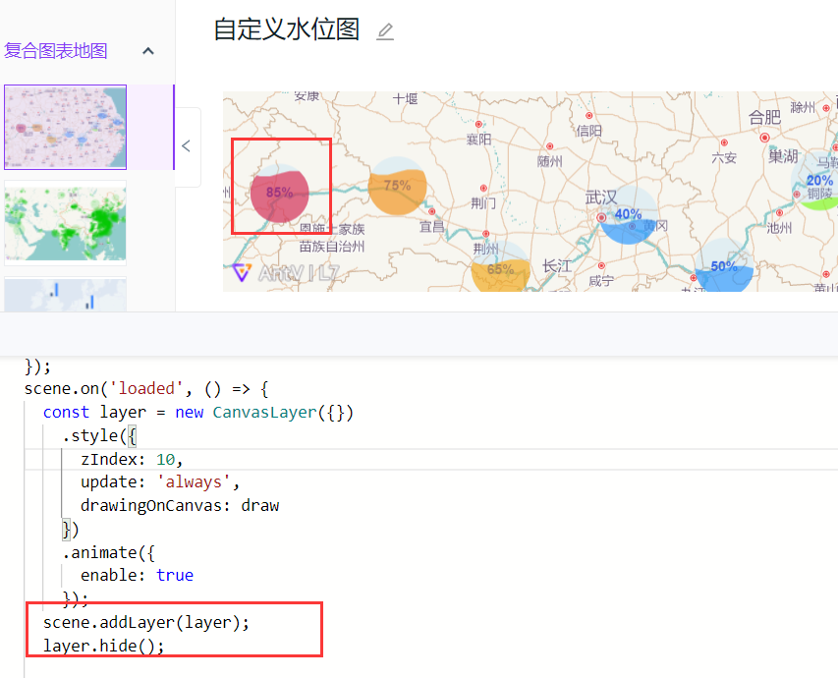Click the highlighted scene.addLayer code line
This screenshot has width=838, height=678.
pos(143,622)
